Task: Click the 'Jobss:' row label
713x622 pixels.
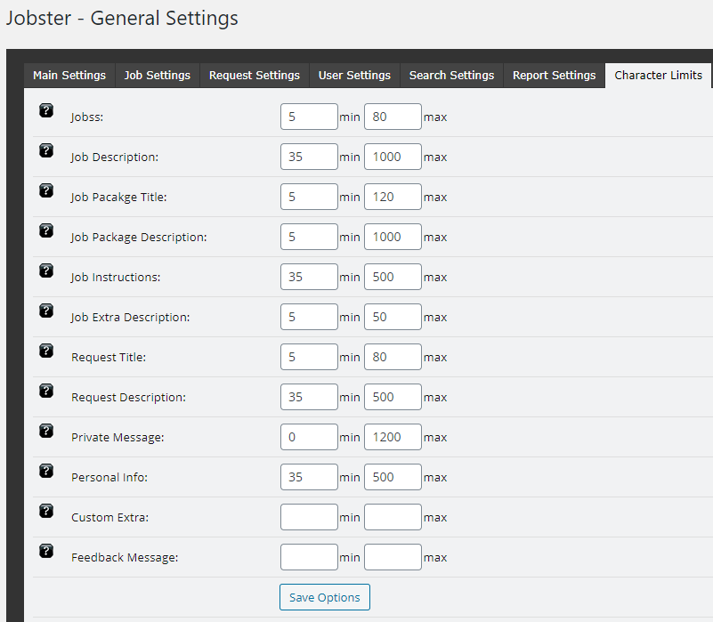Action: point(87,117)
